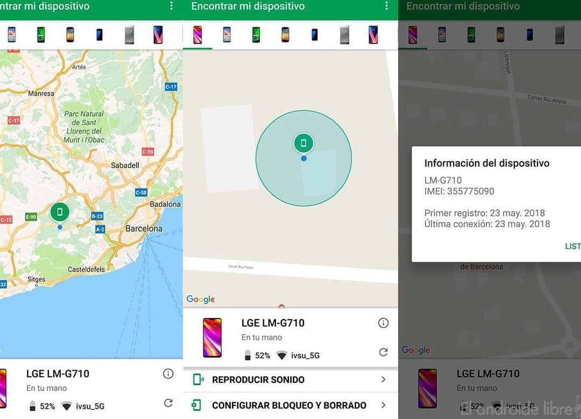Tap the blue location dot inside the accuracy circle

[x=304, y=158]
